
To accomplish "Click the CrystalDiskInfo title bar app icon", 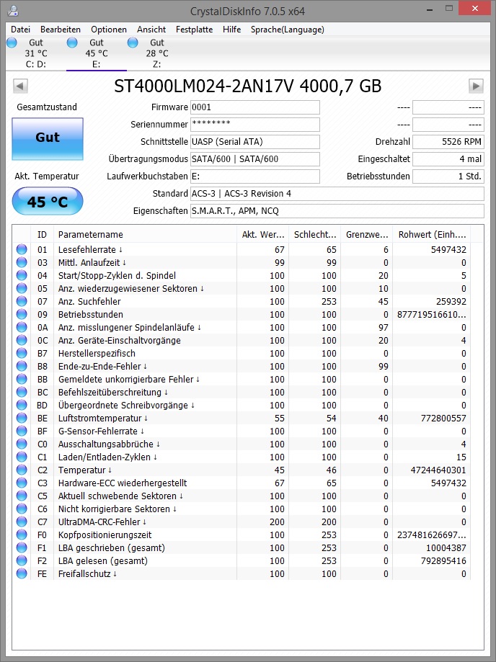I will click(x=13, y=10).
